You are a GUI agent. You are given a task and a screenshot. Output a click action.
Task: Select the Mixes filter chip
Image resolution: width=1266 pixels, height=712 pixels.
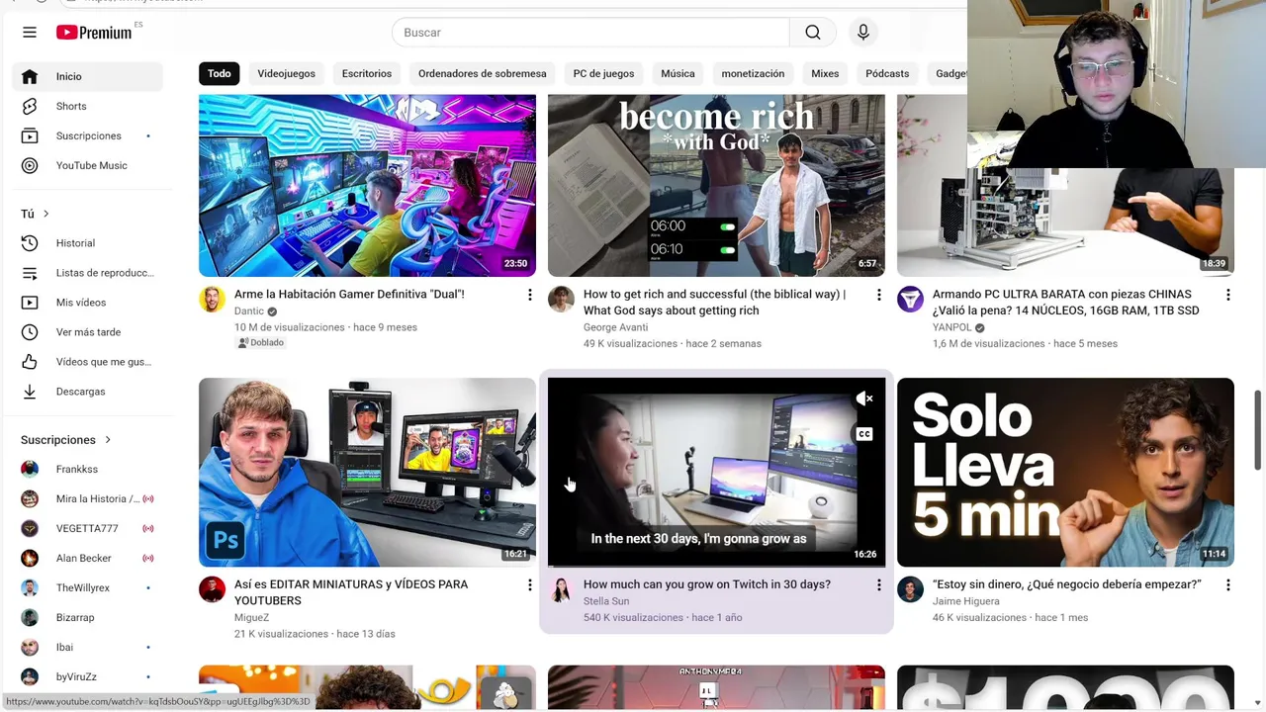tap(825, 73)
